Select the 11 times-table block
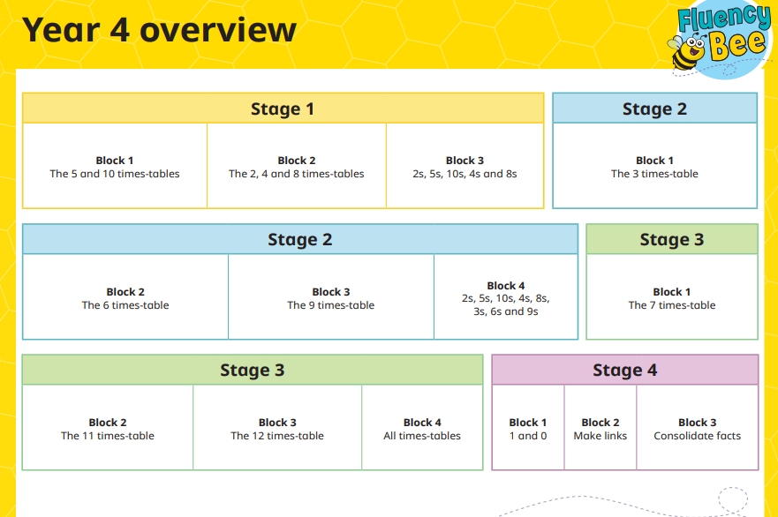Image resolution: width=778 pixels, height=517 pixels. 108,429
